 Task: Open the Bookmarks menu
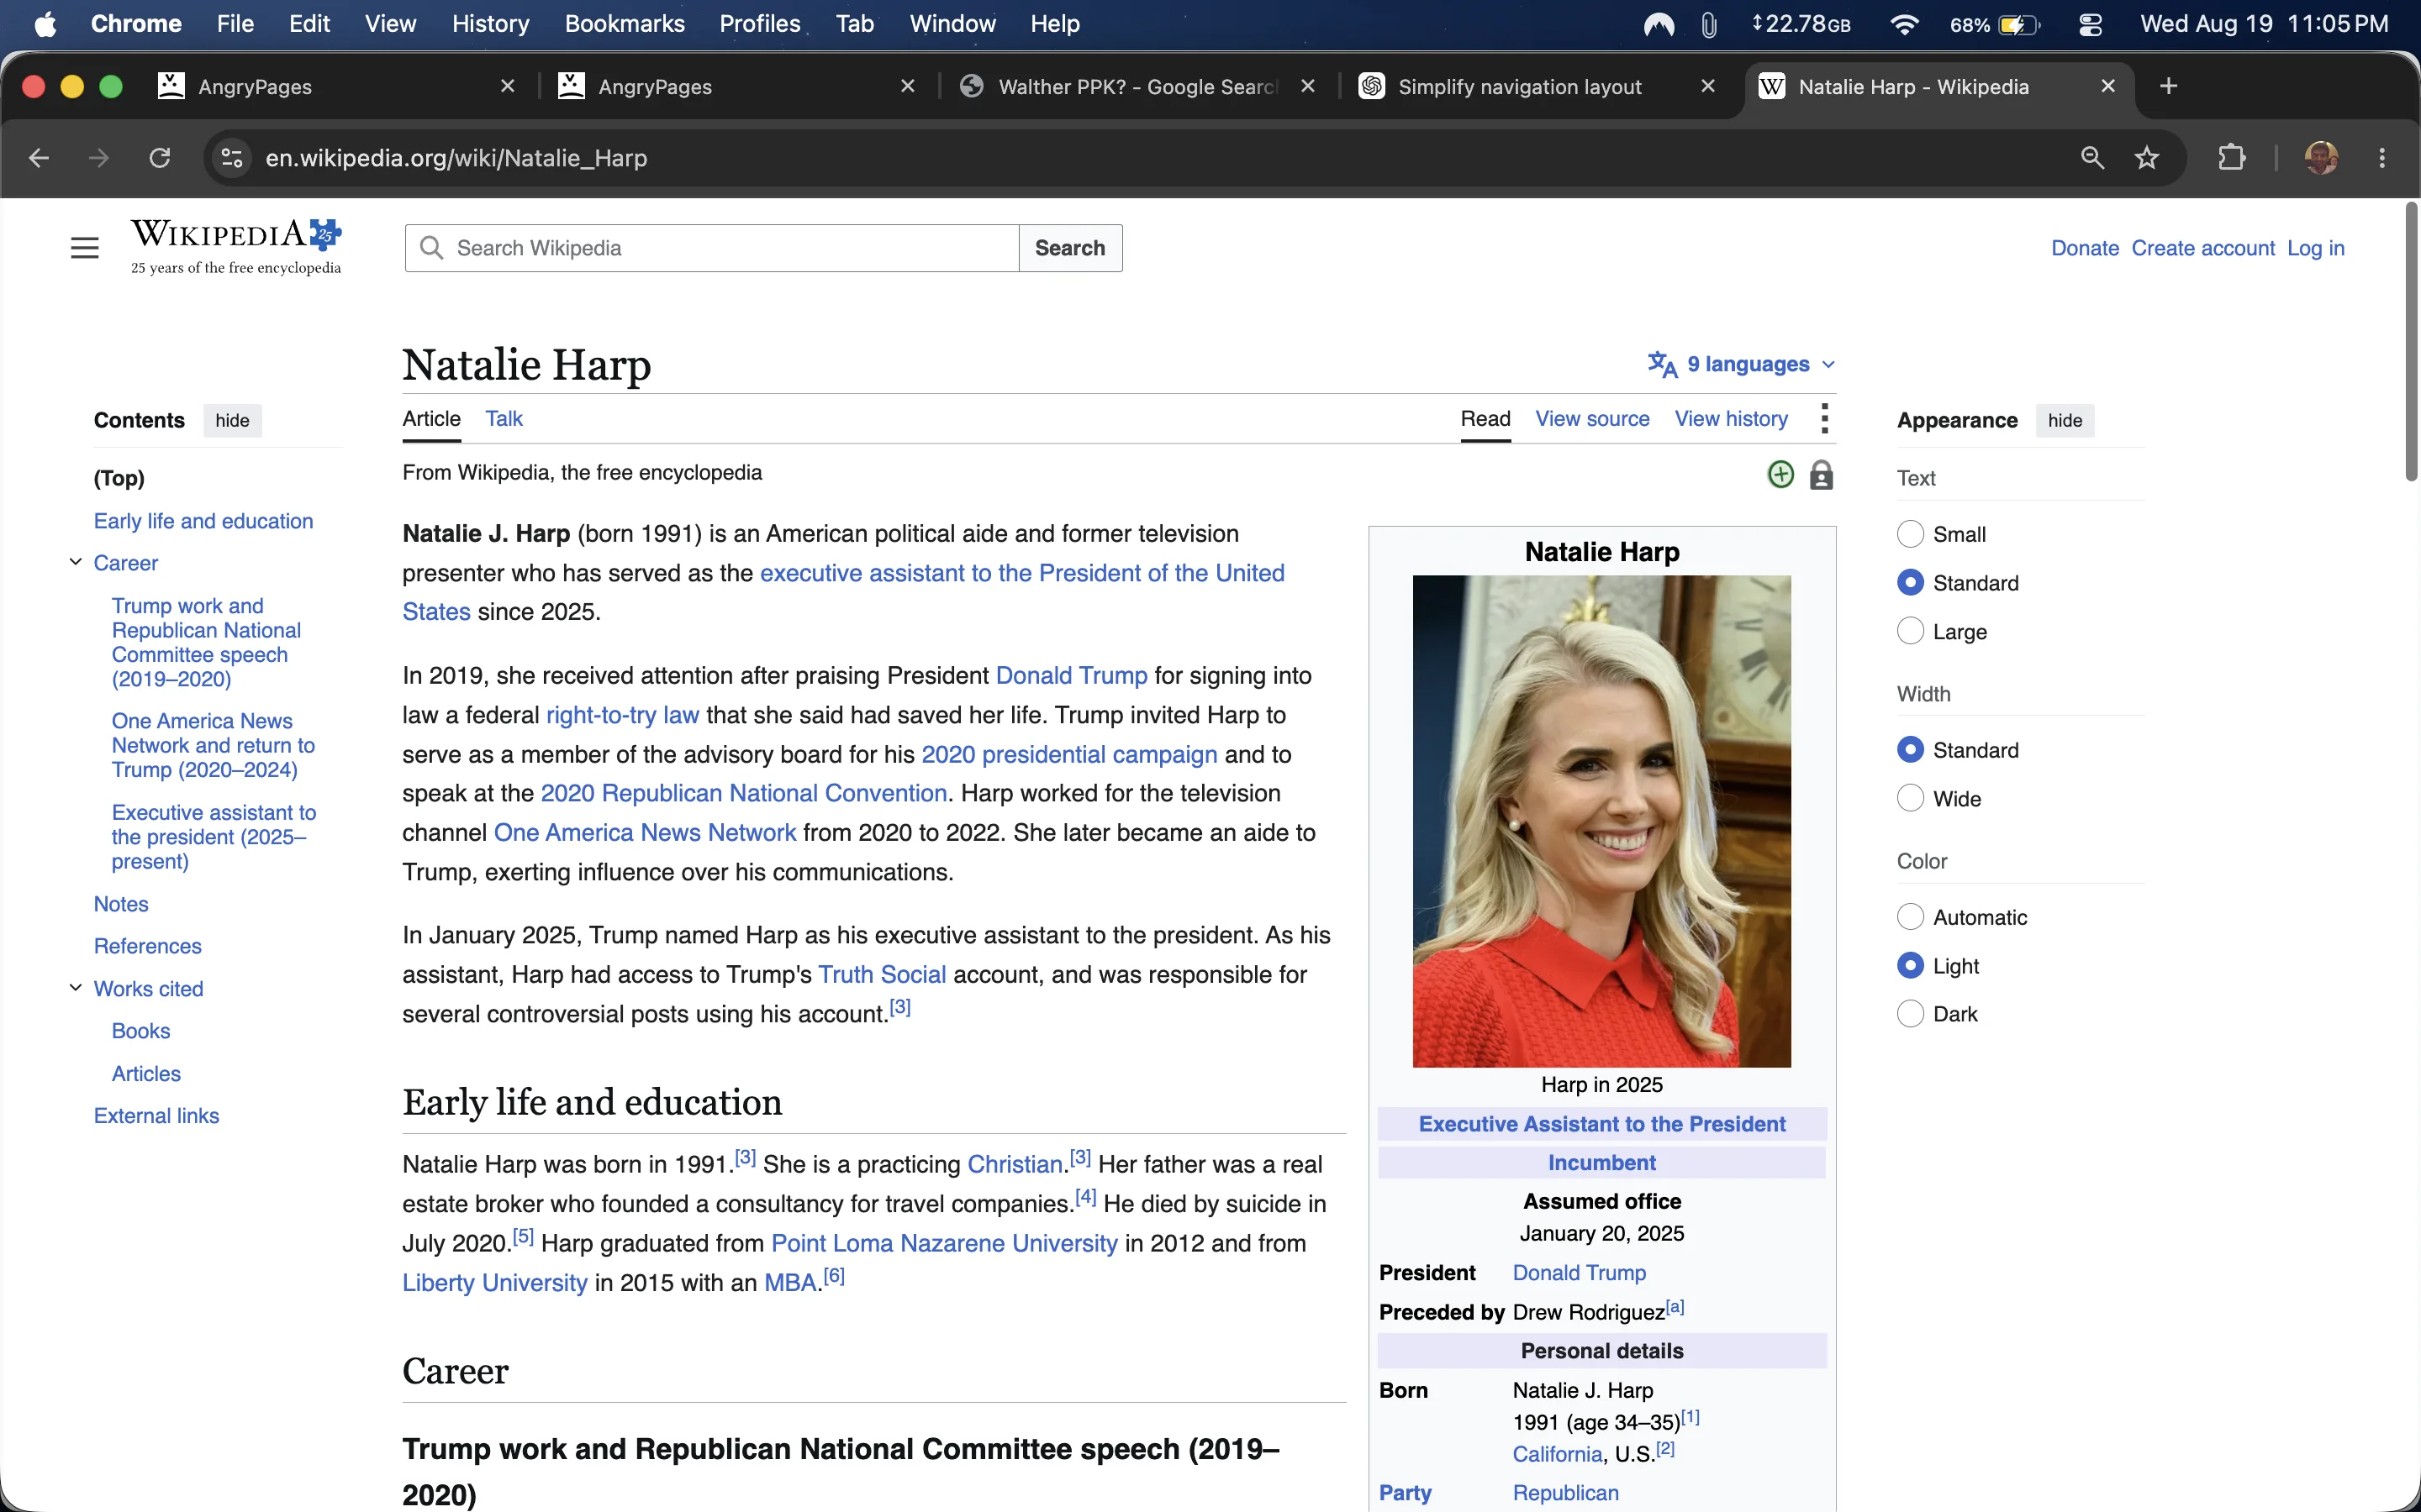[x=625, y=24]
